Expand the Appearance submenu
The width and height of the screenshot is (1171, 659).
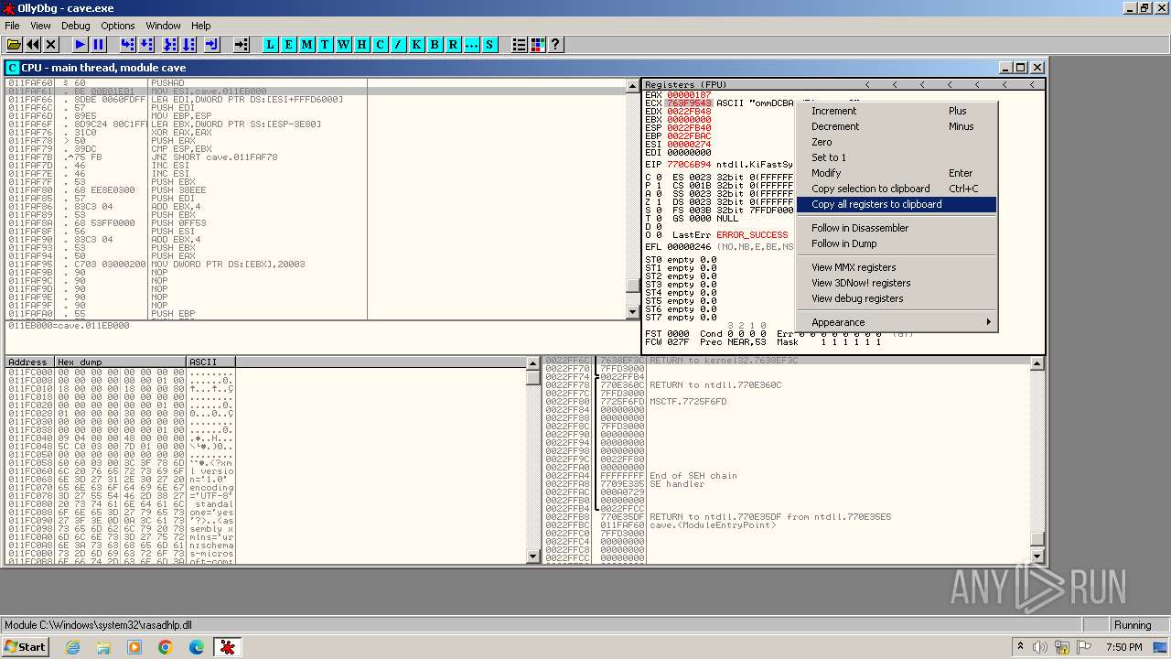coord(897,322)
